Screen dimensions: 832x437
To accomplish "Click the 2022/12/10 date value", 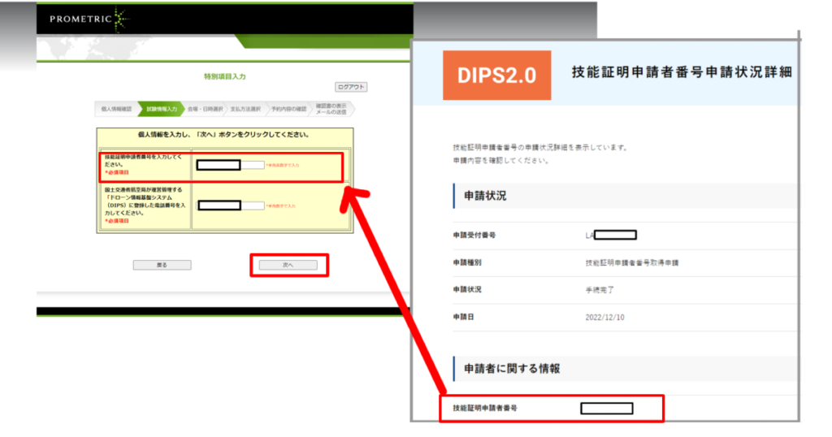I will tap(604, 317).
